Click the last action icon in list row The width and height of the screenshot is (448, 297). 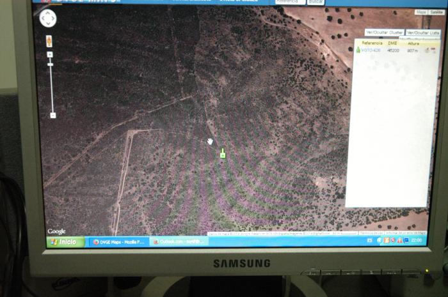coord(433,50)
